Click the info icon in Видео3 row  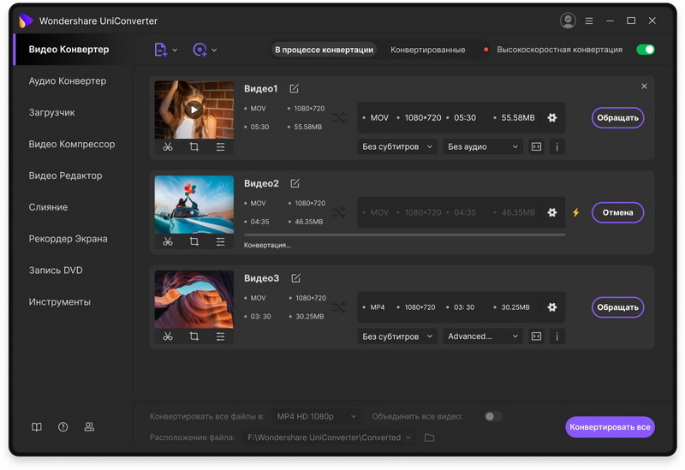(557, 336)
